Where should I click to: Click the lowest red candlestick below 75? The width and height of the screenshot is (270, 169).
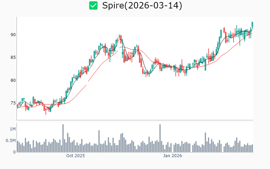[x=46, y=109]
